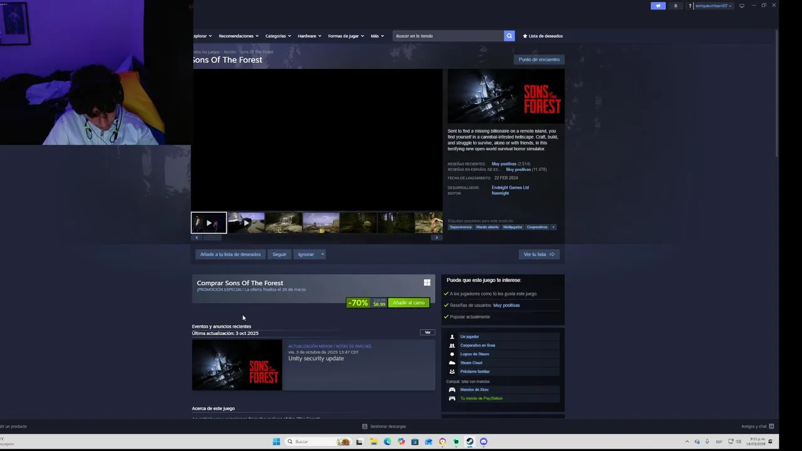Open Lista de deseados link
This screenshot has height=451, width=802.
[x=543, y=36]
